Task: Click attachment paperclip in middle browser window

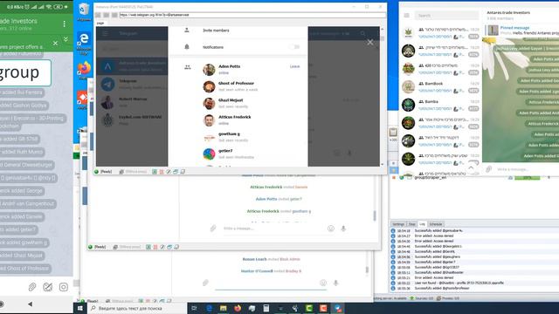Action: pyautogui.click(x=213, y=229)
